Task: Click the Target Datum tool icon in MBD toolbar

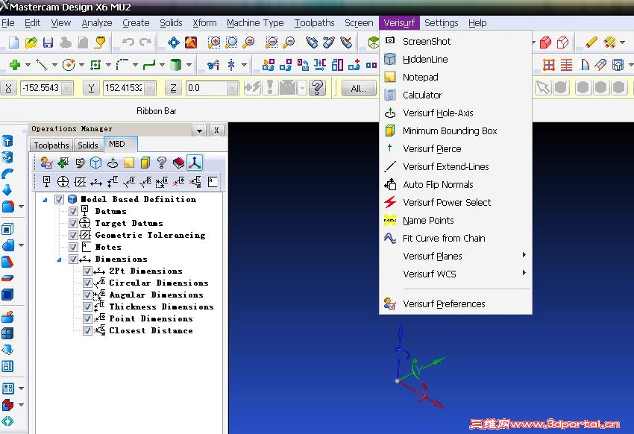Action: tap(63, 182)
